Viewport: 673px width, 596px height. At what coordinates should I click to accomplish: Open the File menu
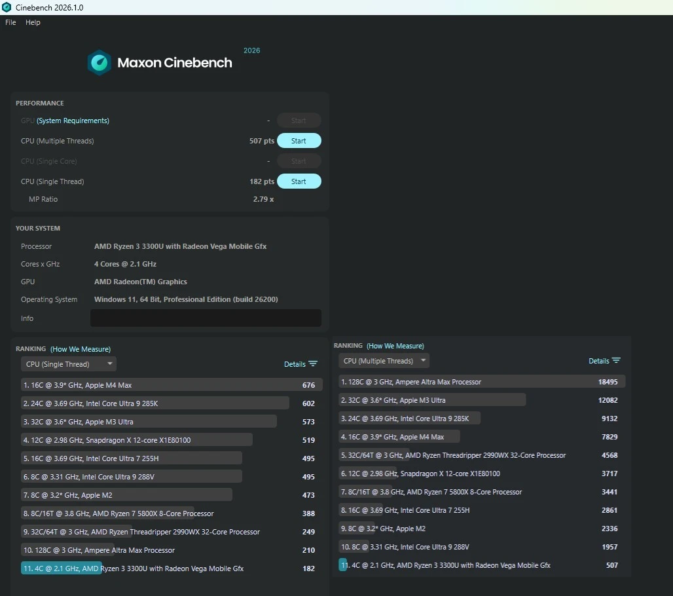[10, 22]
